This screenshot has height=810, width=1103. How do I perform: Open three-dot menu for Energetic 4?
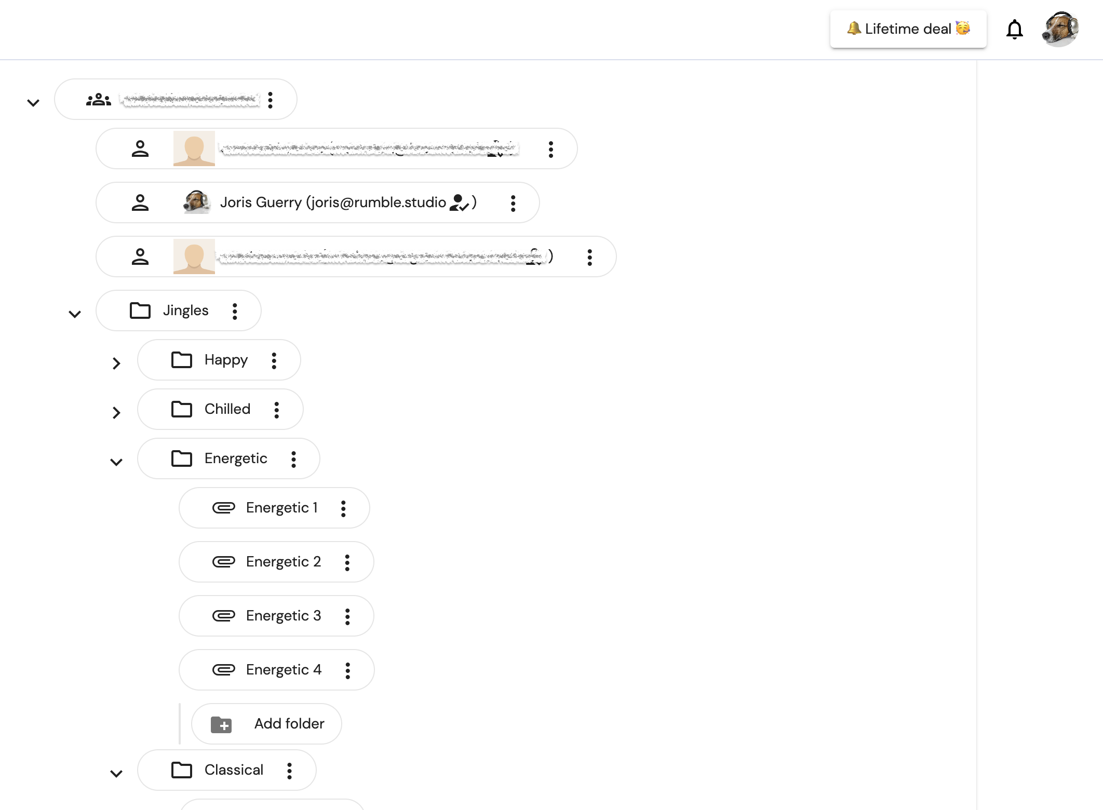tap(348, 670)
